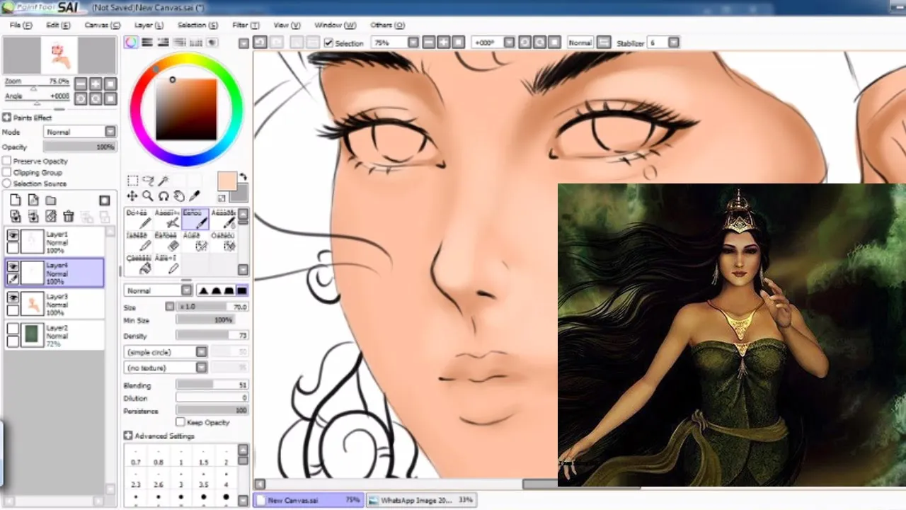Open the Others menu
This screenshot has width=906, height=510.
coord(387,25)
